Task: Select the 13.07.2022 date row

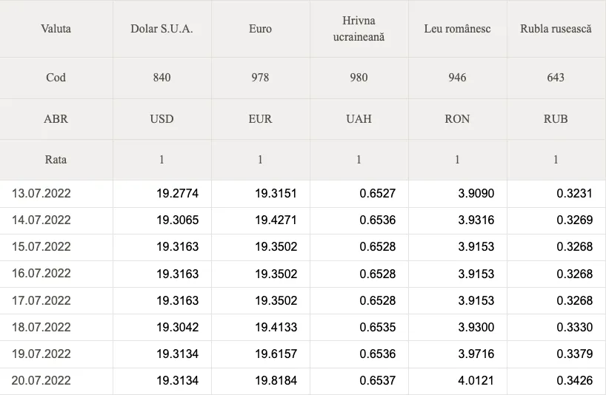Action: coord(303,193)
